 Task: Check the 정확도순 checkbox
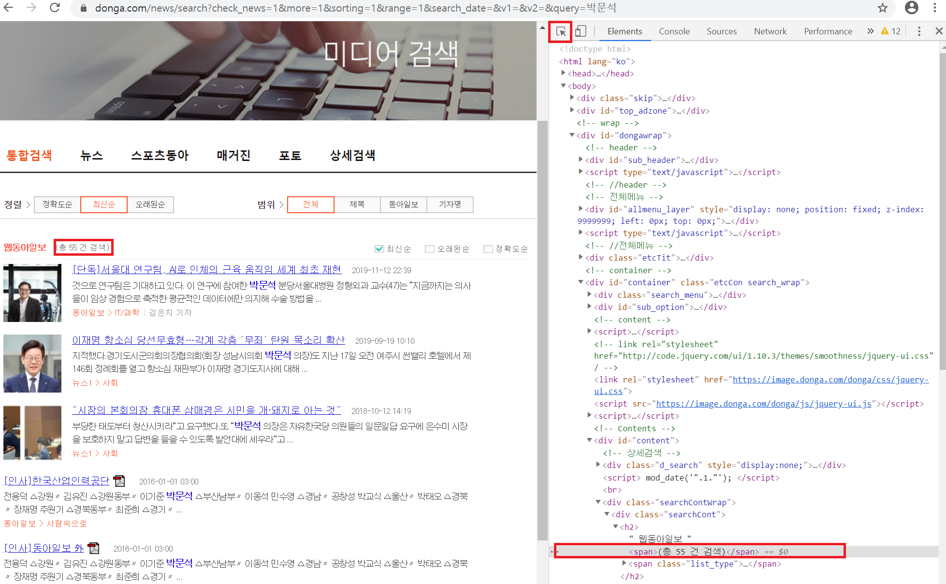click(488, 248)
